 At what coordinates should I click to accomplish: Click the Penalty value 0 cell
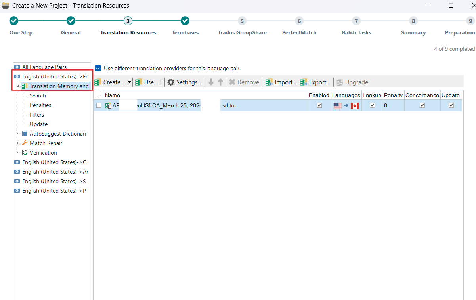(393, 105)
